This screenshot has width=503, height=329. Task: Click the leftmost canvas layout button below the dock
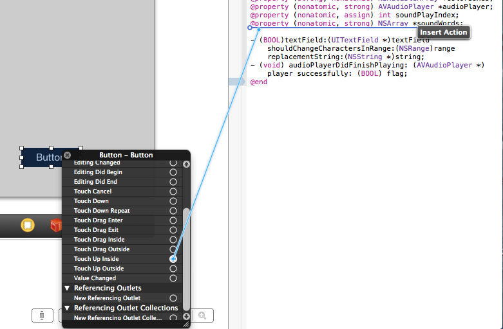(x=42, y=316)
